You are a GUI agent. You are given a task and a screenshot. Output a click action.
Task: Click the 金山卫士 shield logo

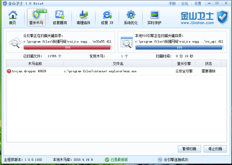pyautogui.click(x=222, y=17)
